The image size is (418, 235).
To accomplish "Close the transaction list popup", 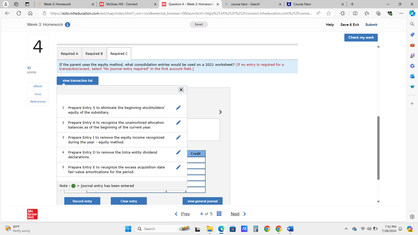I will click(x=181, y=90).
